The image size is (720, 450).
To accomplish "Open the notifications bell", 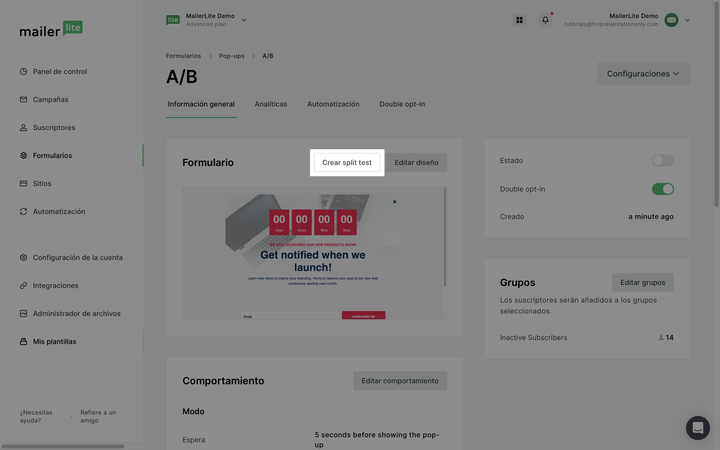I will pos(545,20).
